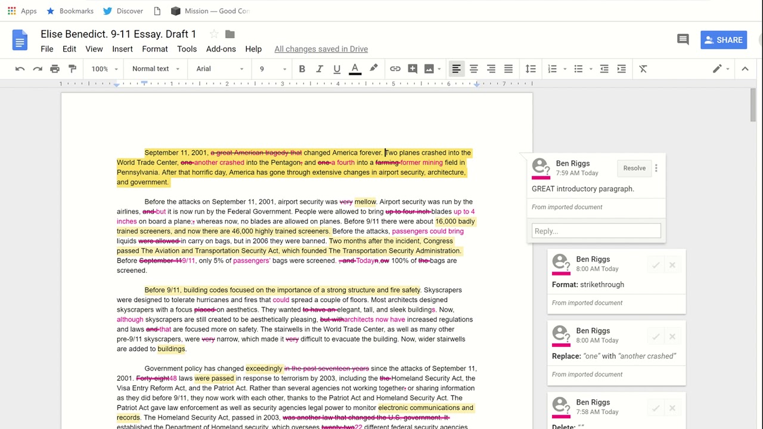Accept the strikethrough format suggestion
763x429 pixels.
point(656,265)
